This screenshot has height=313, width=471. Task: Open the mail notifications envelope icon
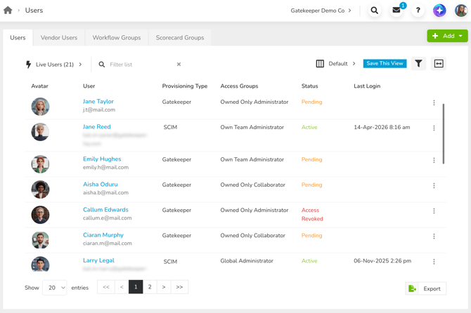tap(396, 11)
